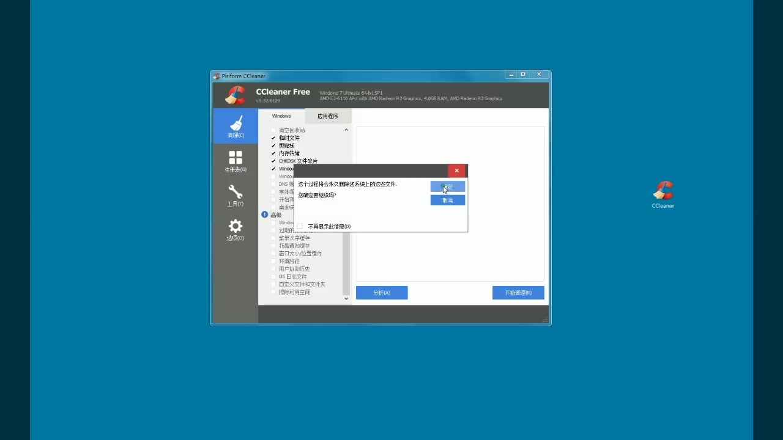Click the scroll-up arrow of the options list
783x440 pixels.
pos(346,130)
